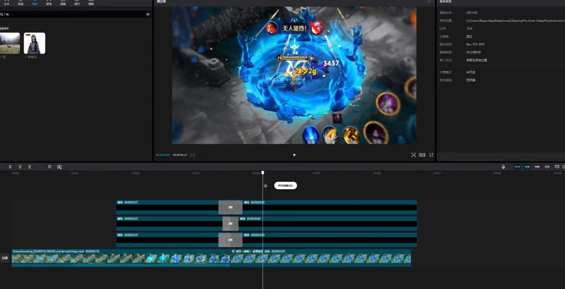Viewport: 565px width, 289px height.
Task: Click the 30.00帧/秒 frame rate value
Action: click(x=474, y=52)
